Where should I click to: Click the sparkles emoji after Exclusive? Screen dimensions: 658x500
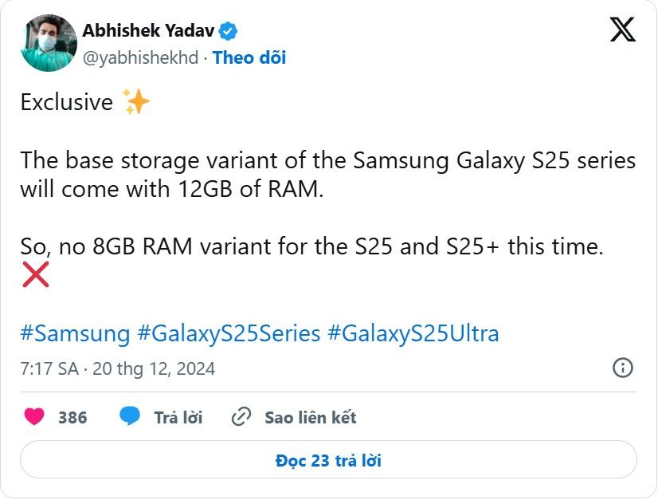pyautogui.click(x=136, y=102)
